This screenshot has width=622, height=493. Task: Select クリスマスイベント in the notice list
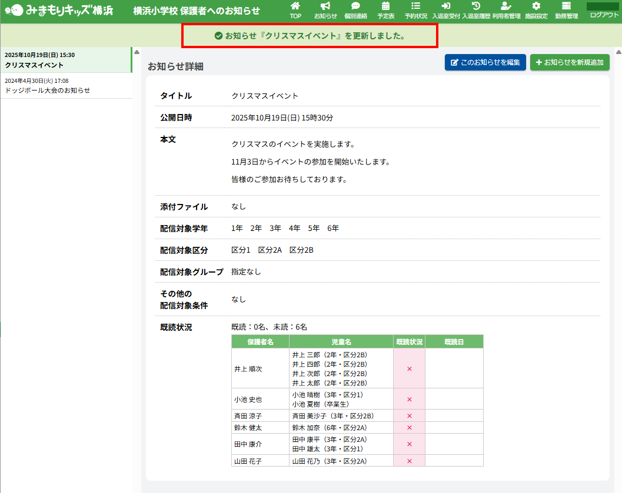click(65, 60)
